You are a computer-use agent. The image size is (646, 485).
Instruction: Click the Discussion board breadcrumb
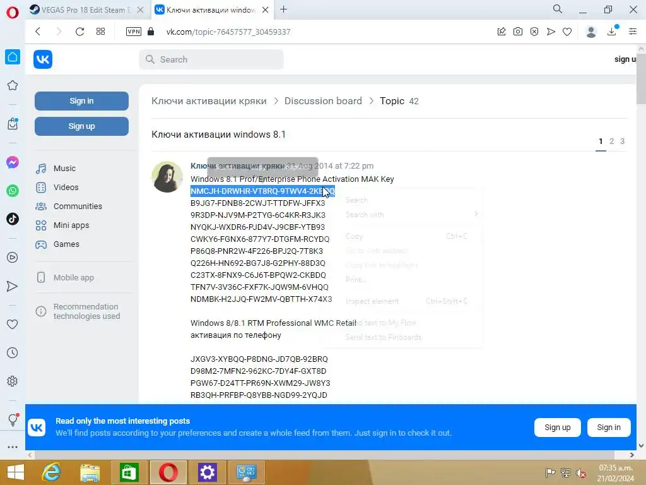[x=323, y=101]
